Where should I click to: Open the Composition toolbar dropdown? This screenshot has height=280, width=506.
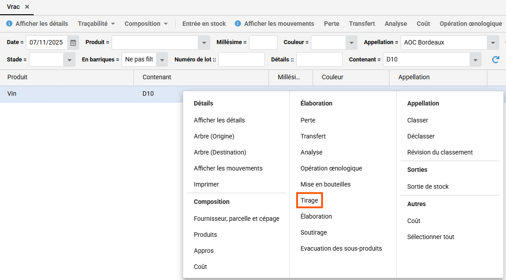click(146, 24)
